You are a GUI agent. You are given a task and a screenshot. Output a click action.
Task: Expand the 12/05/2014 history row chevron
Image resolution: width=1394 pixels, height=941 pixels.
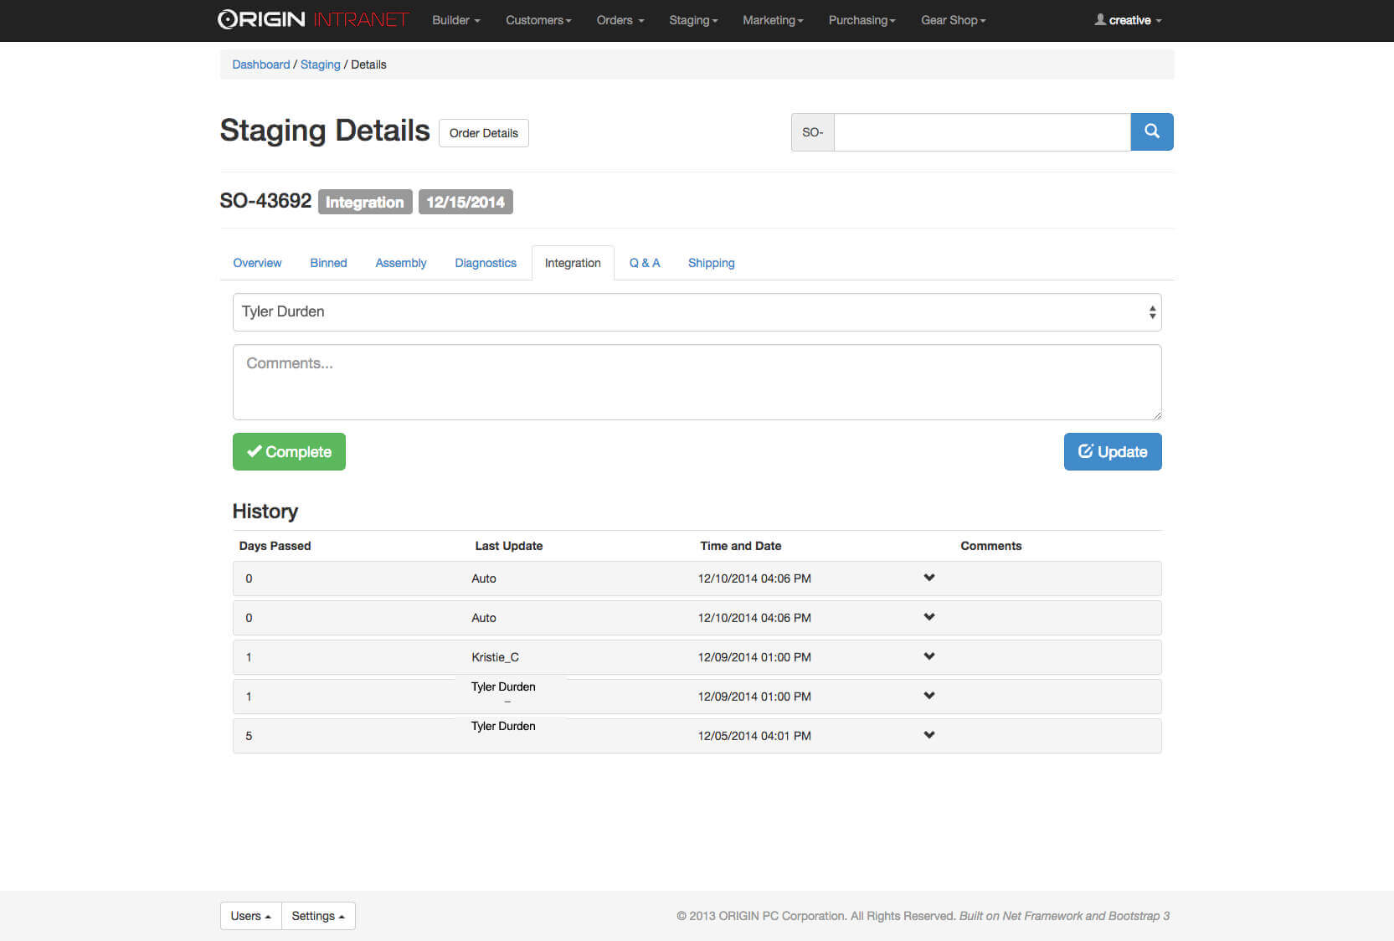(x=928, y=735)
